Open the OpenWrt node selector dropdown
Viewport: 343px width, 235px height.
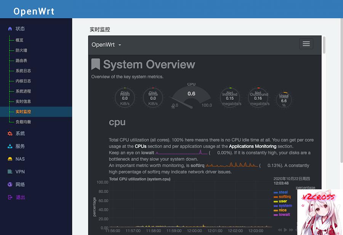pyautogui.click(x=106, y=45)
